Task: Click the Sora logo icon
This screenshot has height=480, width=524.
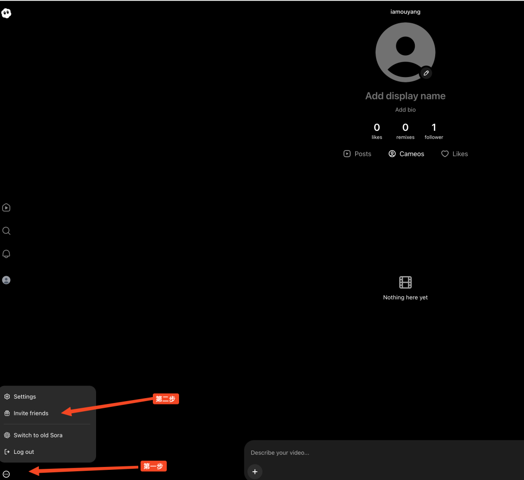Action: pos(6,13)
